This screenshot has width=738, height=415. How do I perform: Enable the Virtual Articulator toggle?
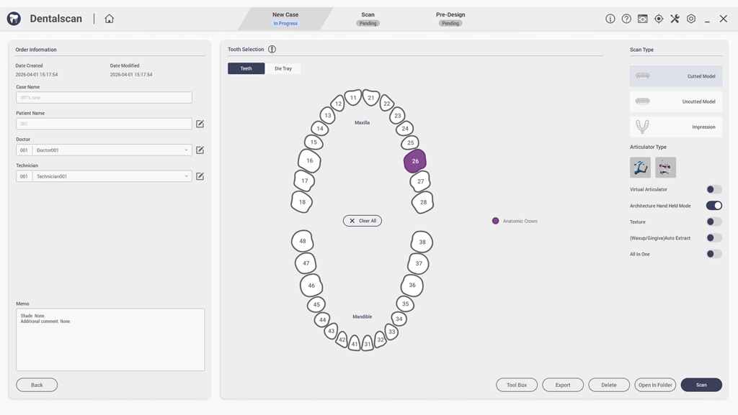click(713, 190)
